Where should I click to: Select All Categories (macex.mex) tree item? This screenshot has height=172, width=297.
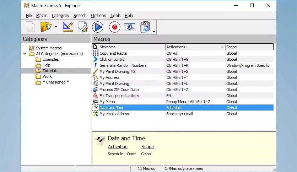click(x=59, y=54)
